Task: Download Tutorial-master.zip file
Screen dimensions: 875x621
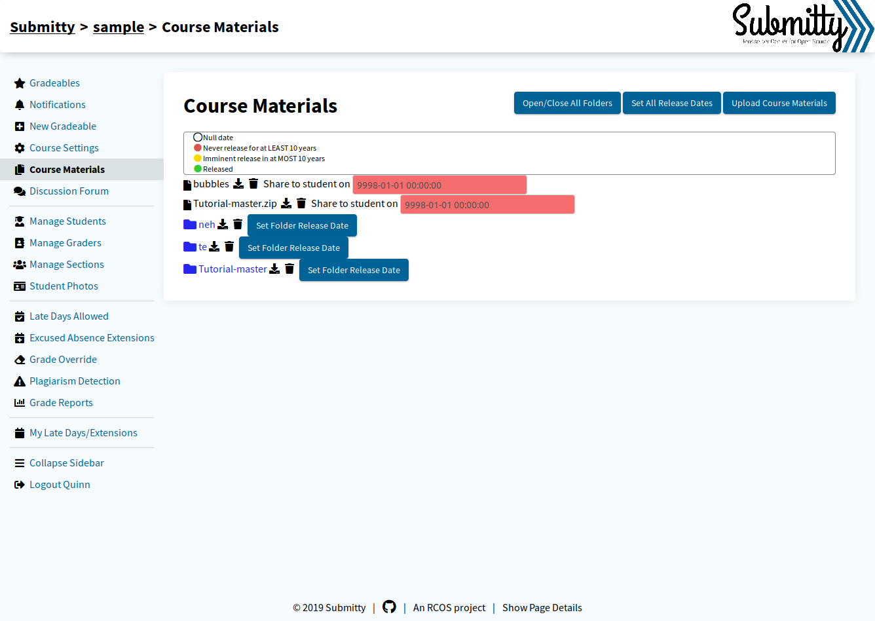Action: pyautogui.click(x=286, y=204)
